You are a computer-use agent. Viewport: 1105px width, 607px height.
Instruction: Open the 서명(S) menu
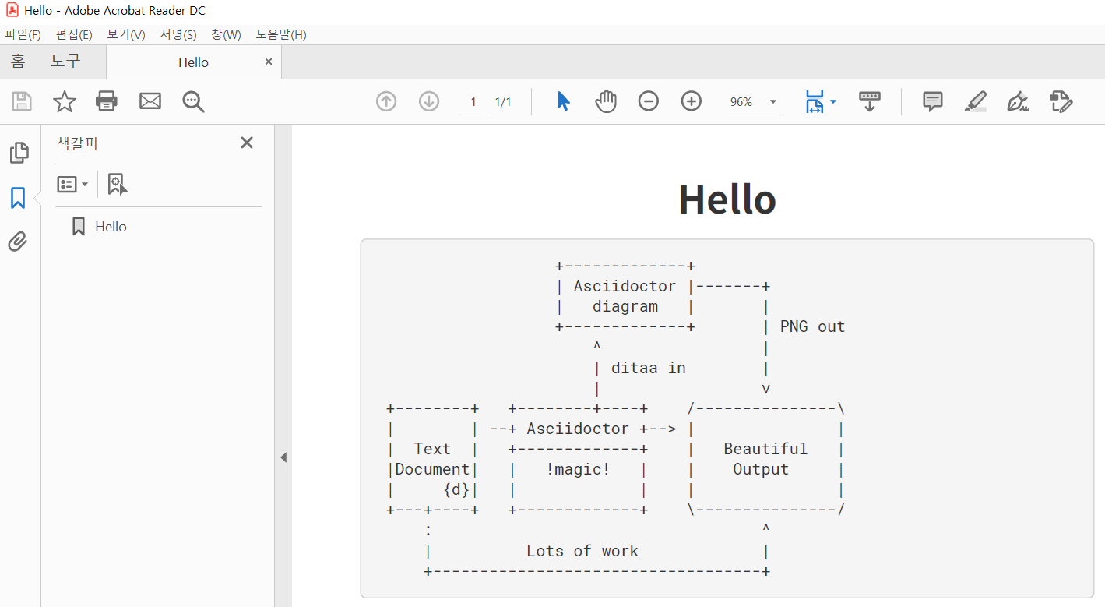[x=178, y=34]
